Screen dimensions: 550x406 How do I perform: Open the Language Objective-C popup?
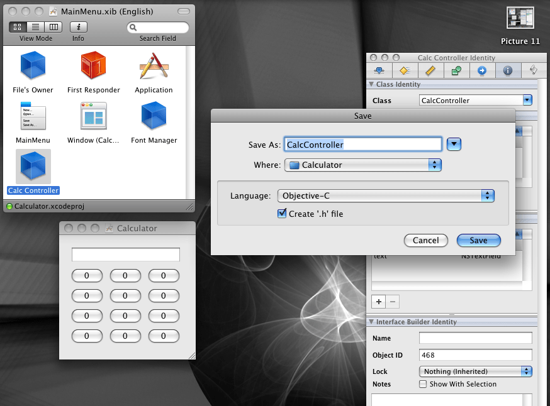tap(386, 196)
